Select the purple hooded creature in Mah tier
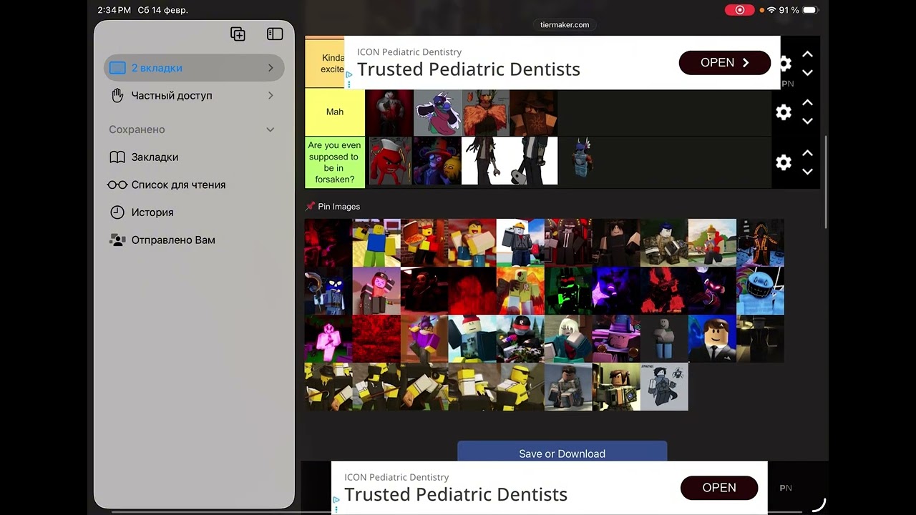The height and width of the screenshot is (515, 916). 437,112
